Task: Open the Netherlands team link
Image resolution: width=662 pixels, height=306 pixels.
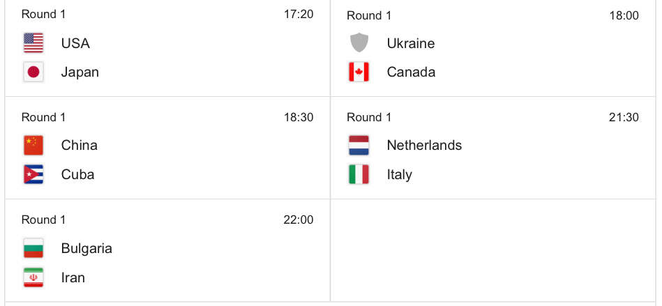Action: (424, 145)
